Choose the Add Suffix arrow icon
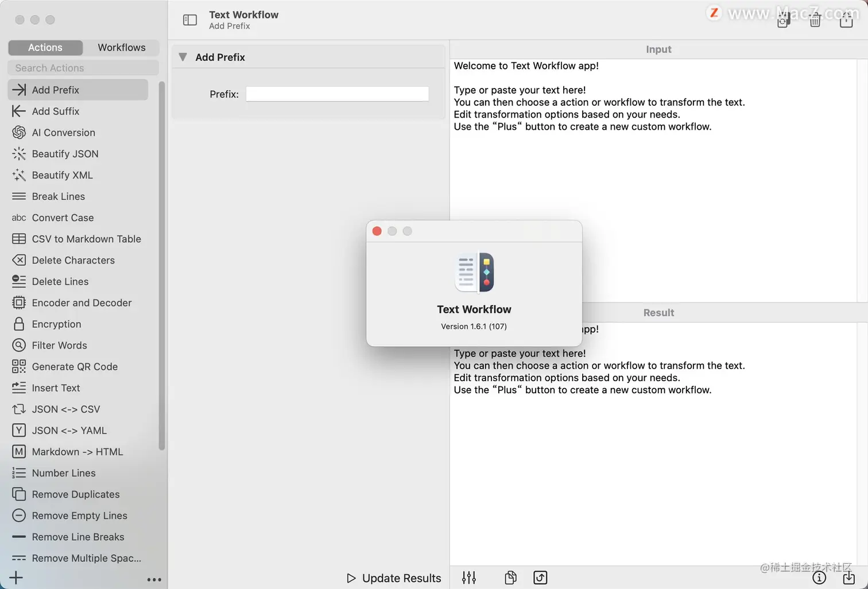Viewport: 868px width, 589px height. click(x=19, y=111)
